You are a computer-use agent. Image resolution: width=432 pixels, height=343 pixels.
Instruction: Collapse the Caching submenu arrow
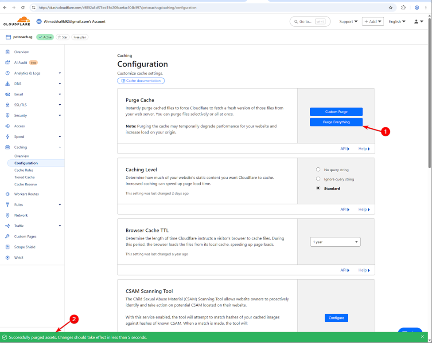click(x=60, y=147)
